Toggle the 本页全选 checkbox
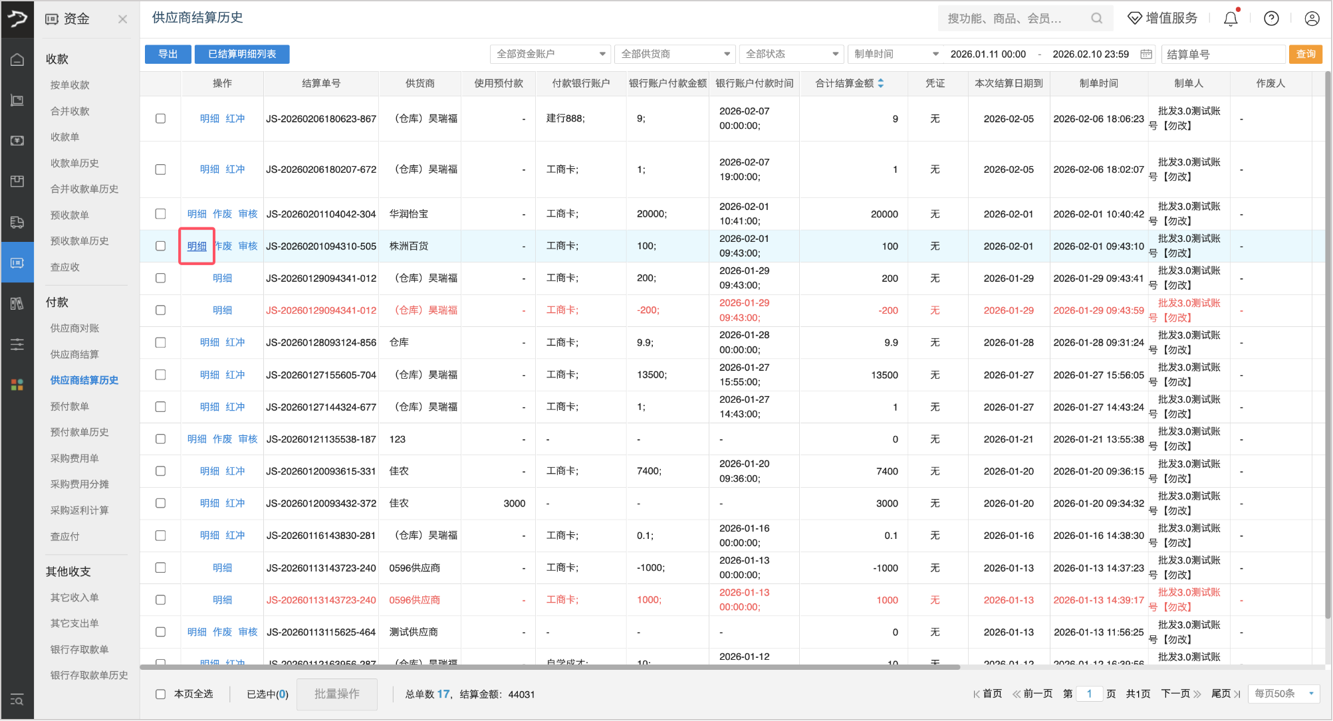1333x721 pixels. tap(160, 694)
